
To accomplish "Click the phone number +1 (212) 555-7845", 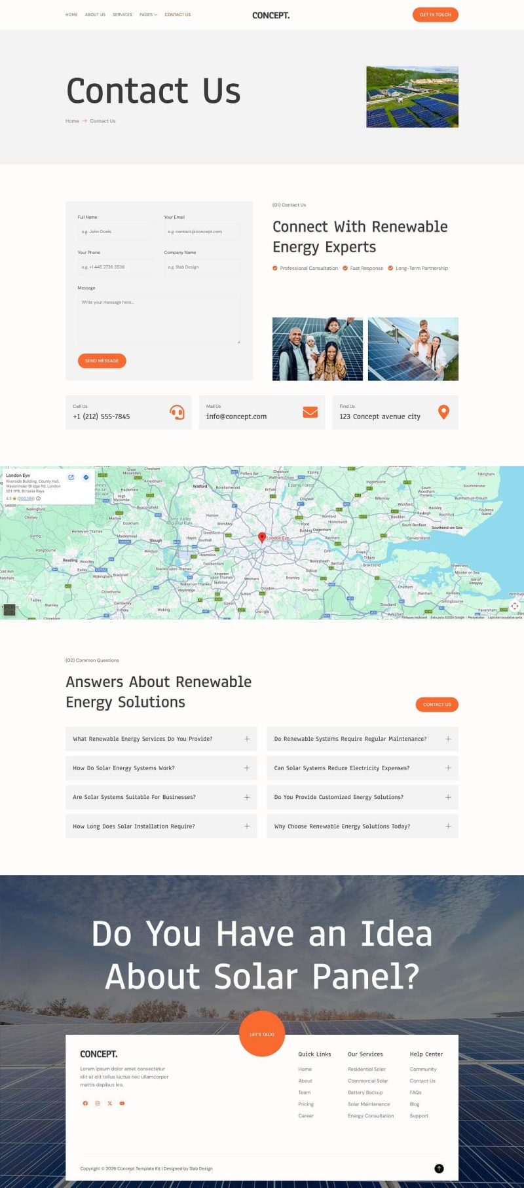I will [x=102, y=417].
